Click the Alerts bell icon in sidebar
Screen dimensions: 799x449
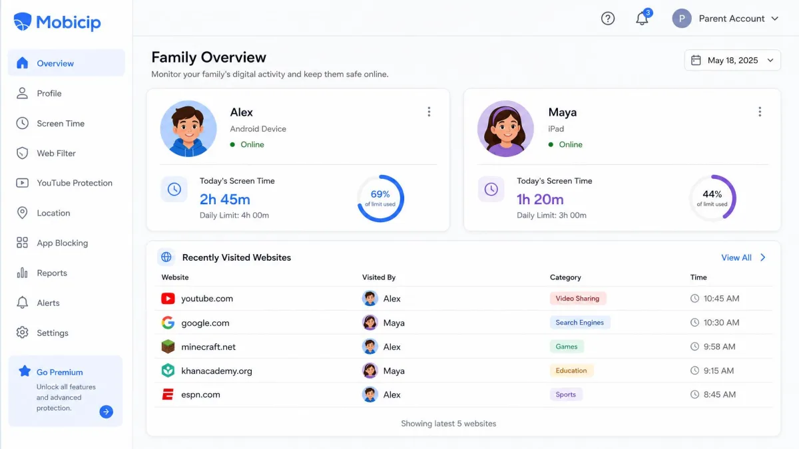pyautogui.click(x=22, y=303)
